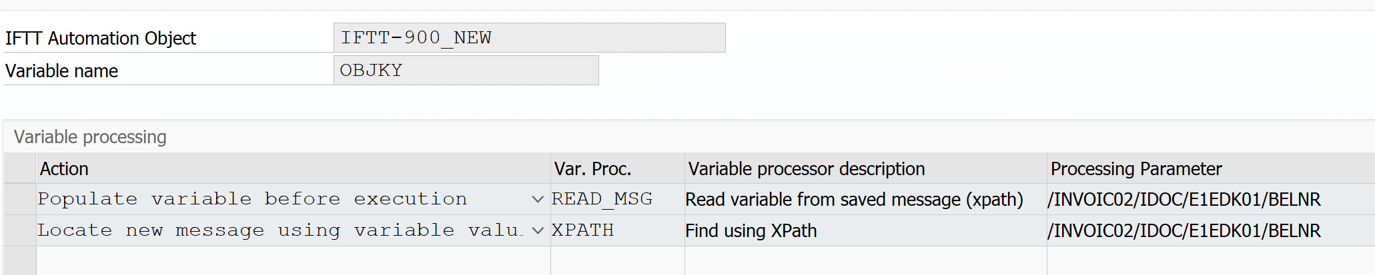Select the "Find using XPath" description cell

(x=865, y=230)
